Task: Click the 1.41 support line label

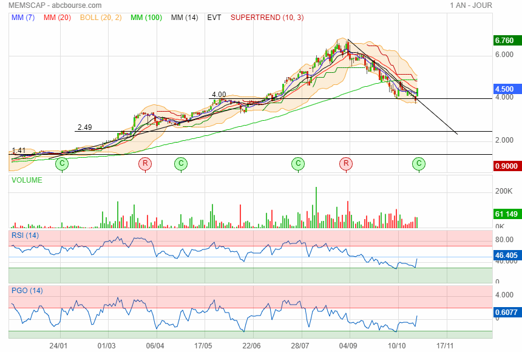Action: coord(19,150)
